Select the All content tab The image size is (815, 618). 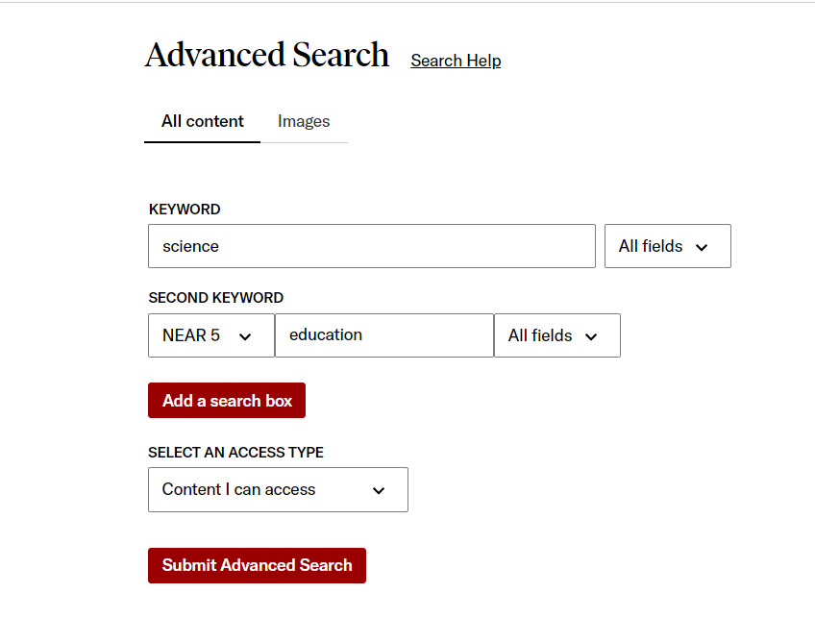coord(202,121)
